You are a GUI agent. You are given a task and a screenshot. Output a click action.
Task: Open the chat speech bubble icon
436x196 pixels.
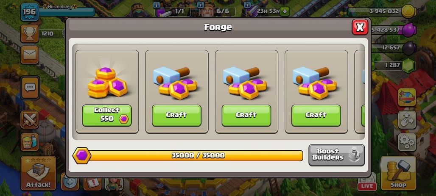tap(30, 88)
